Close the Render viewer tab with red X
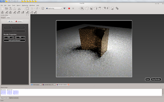 tap(68, 84)
